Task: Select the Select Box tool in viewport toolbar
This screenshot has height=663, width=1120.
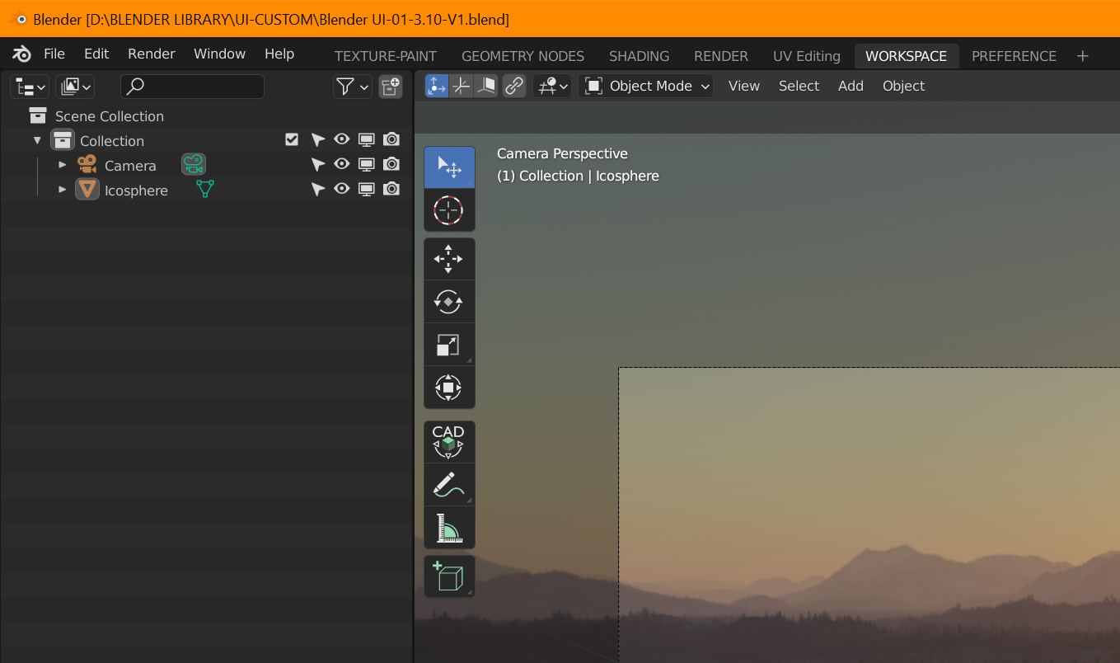Action: point(449,167)
